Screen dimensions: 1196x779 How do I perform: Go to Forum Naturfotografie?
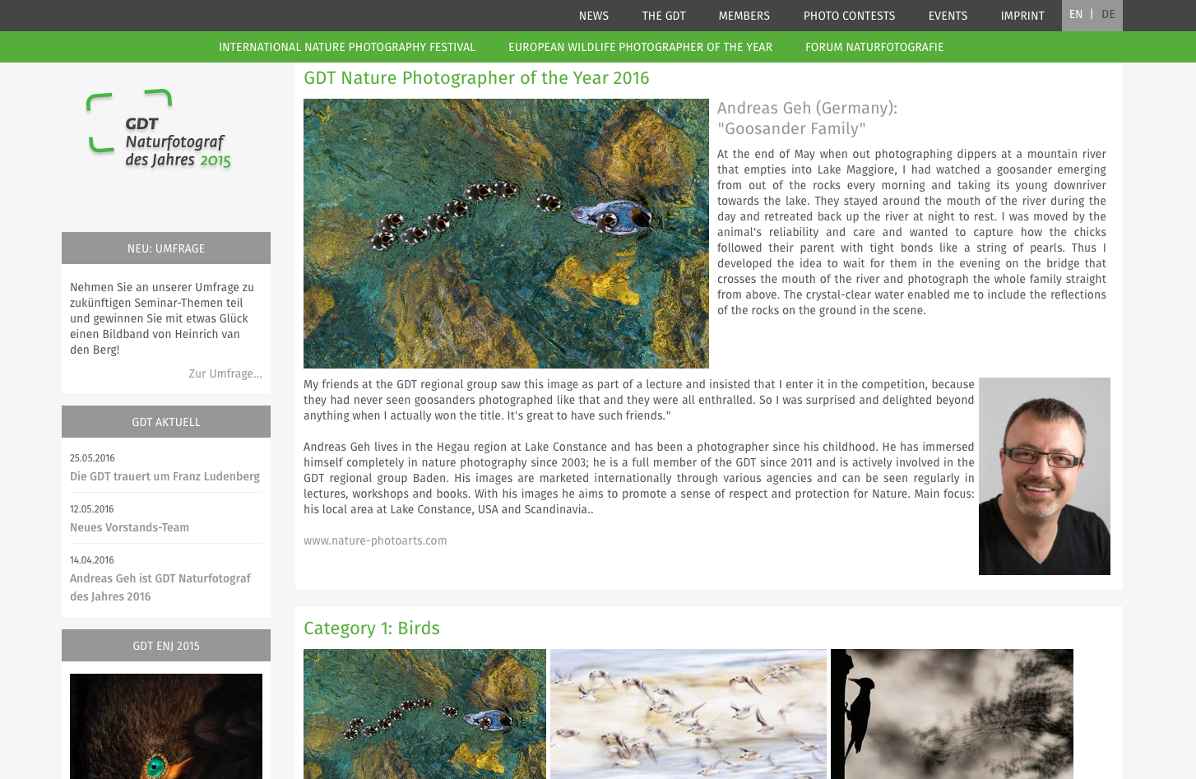pyautogui.click(x=874, y=47)
